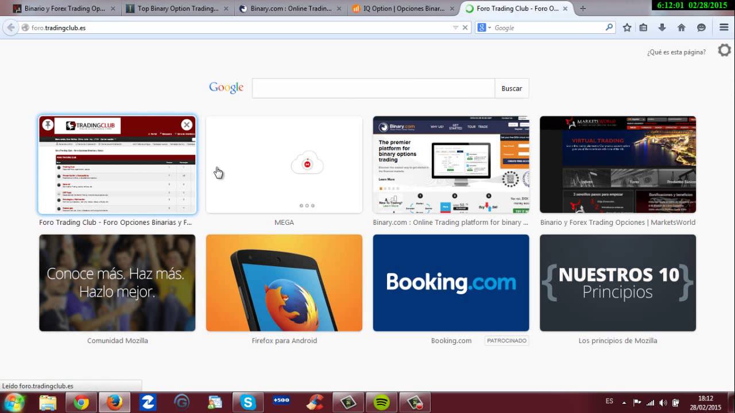Open CCleaner from the taskbar

tap(314, 403)
